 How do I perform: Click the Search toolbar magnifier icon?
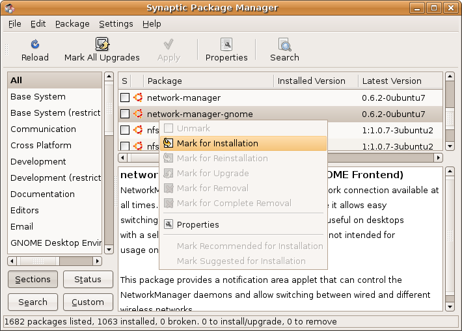click(284, 44)
